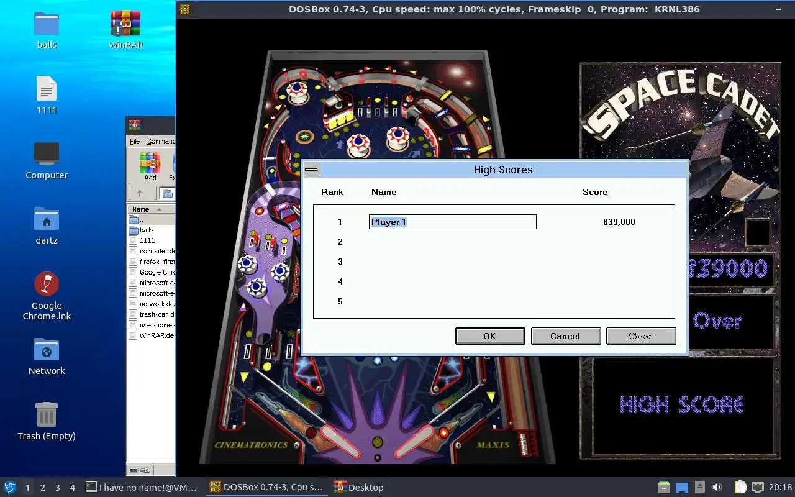
Task: Select the firefox_firefox file row in WinRAR
Action: tap(151, 262)
